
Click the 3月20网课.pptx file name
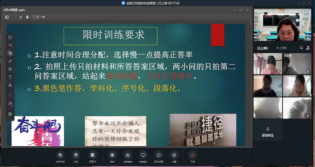tap(14, 10)
